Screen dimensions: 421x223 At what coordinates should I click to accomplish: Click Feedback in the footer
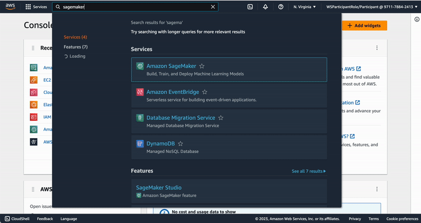(x=45, y=219)
